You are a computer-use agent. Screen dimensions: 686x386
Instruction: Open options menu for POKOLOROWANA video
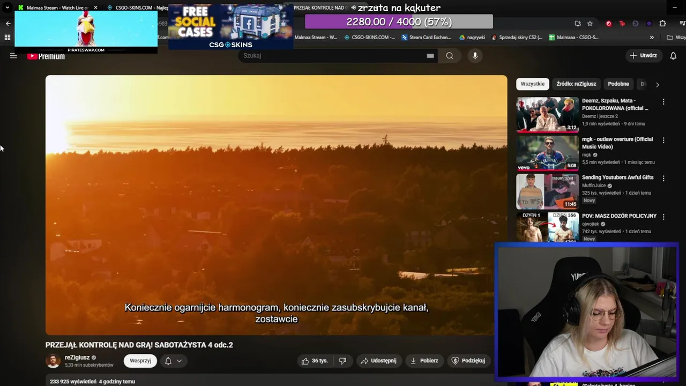663,102
